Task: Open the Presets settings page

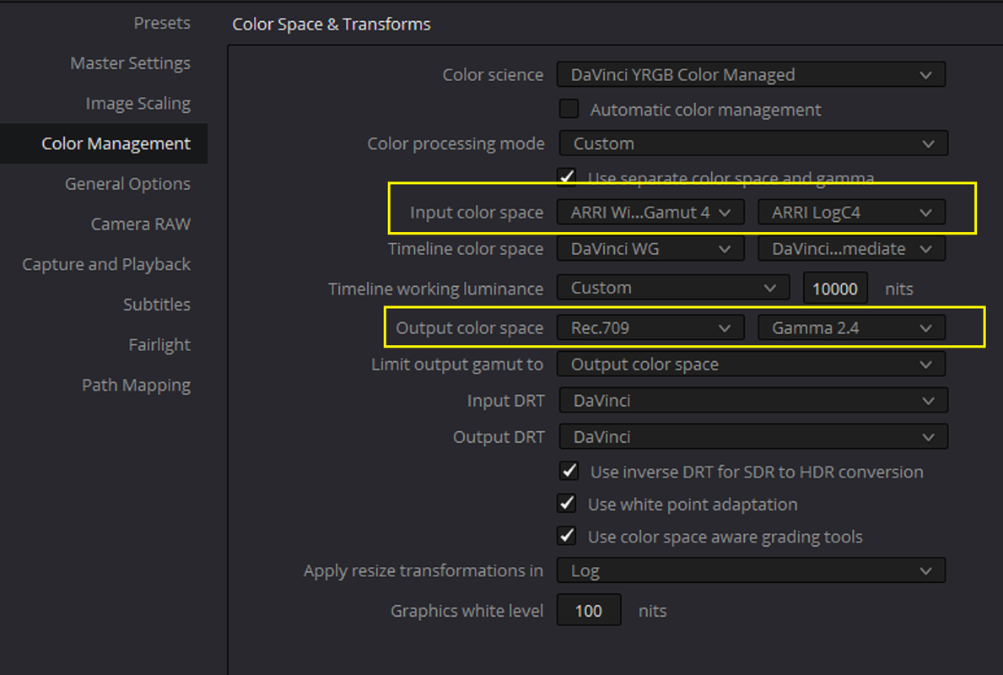Action: point(162,23)
